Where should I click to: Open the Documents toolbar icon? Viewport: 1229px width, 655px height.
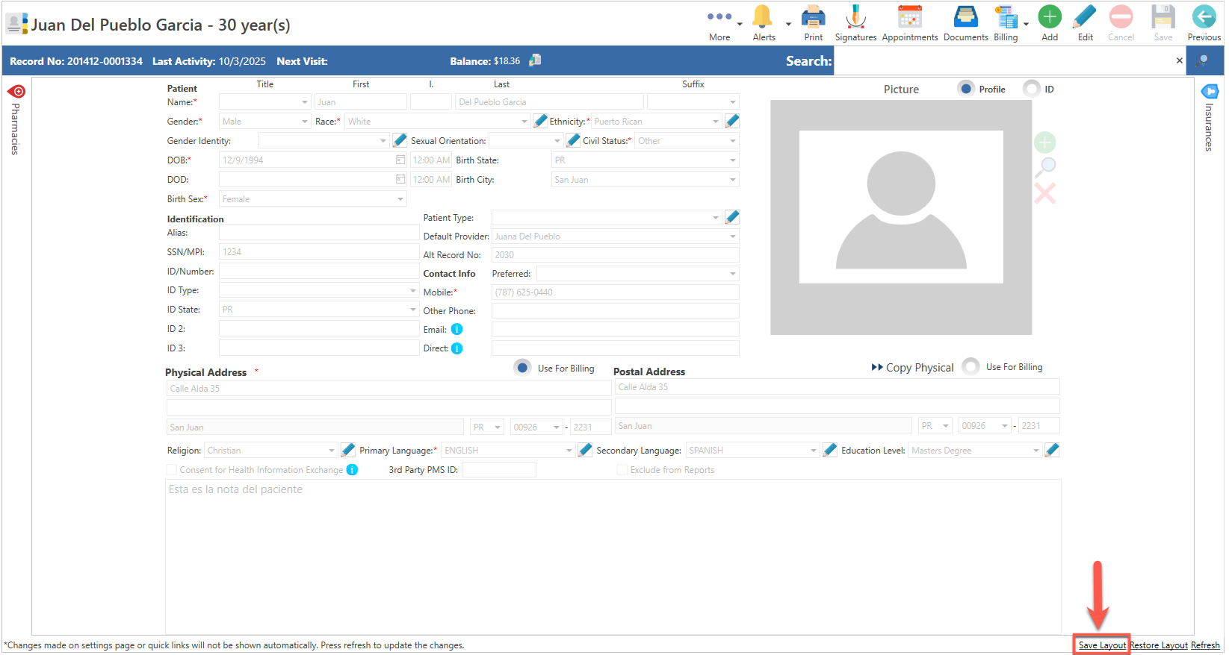click(965, 16)
